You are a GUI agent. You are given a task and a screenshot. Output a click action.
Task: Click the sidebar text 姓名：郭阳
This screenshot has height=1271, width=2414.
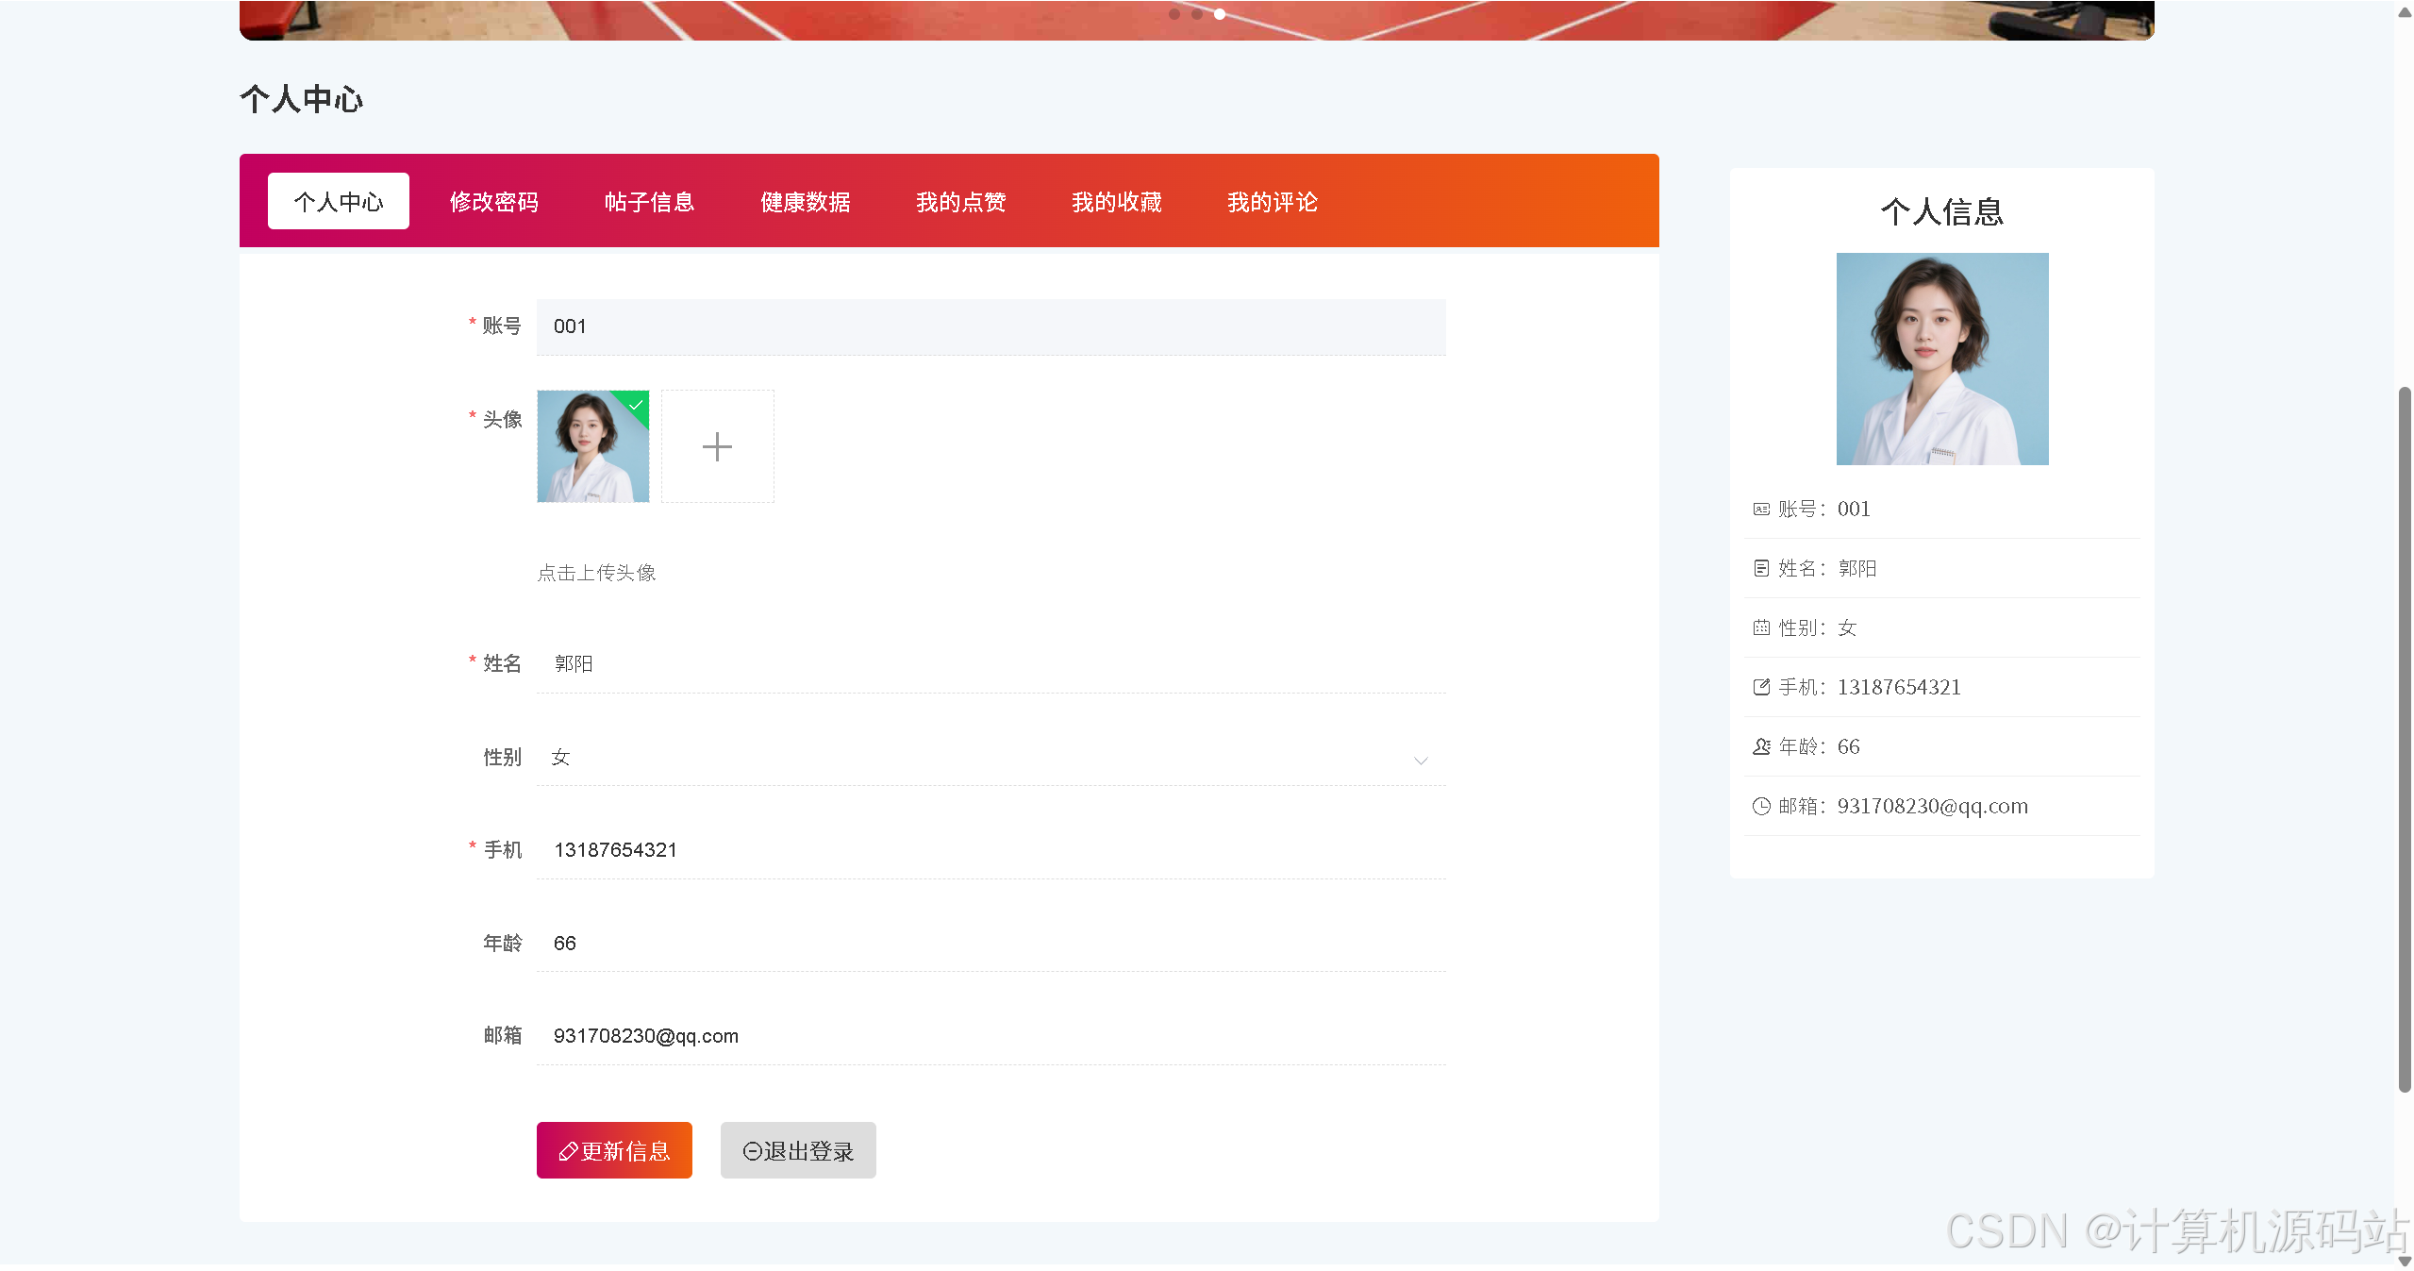click(x=1827, y=568)
